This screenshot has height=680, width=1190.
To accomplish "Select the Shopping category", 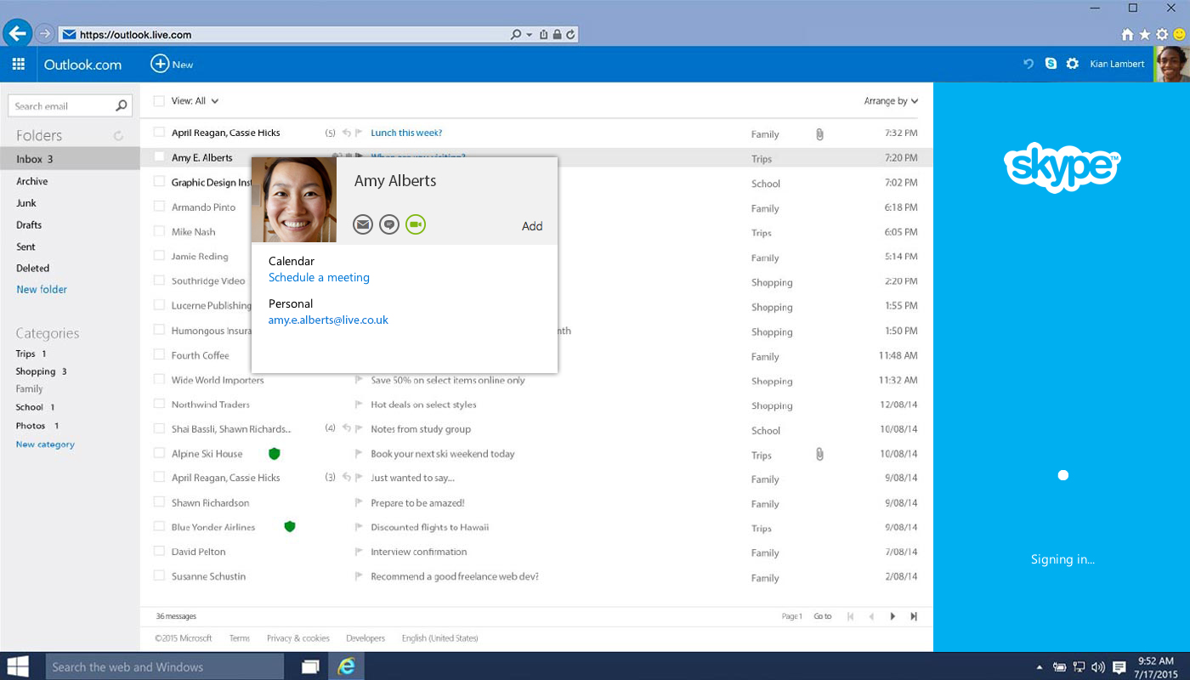I will [x=35, y=371].
